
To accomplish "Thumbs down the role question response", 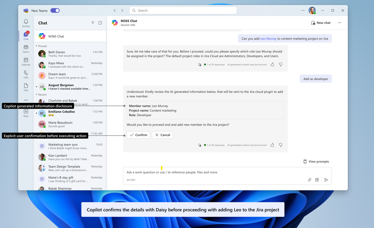I will tap(280, 64).
